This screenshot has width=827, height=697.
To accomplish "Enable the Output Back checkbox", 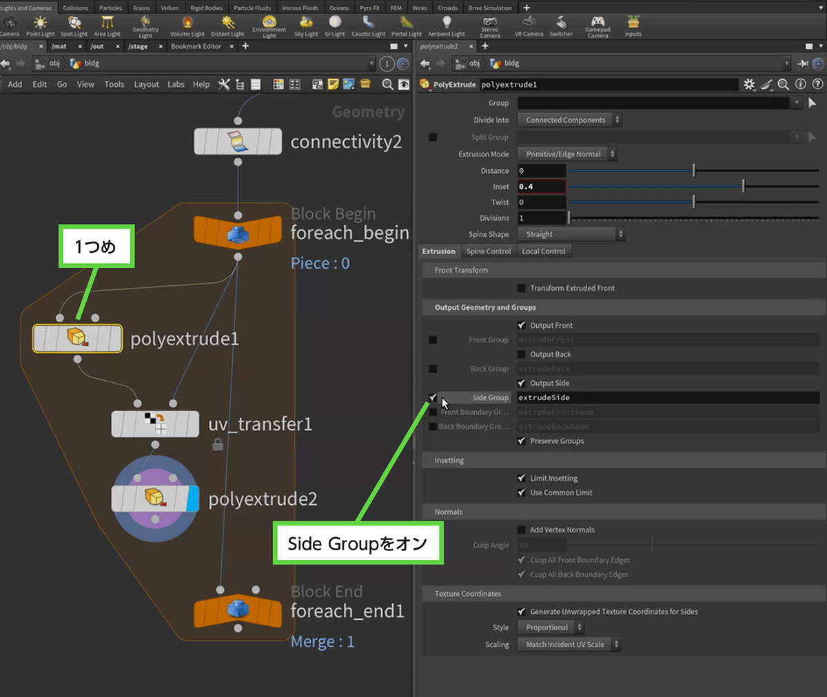I will pyautogui.click(x=522, y=355).
